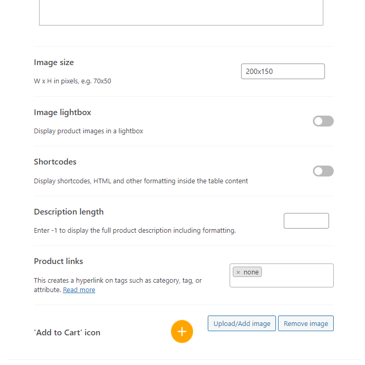Viewport: 365px width, 365px height.
Task: Click the empty Description length input
Action: [306, 221]
